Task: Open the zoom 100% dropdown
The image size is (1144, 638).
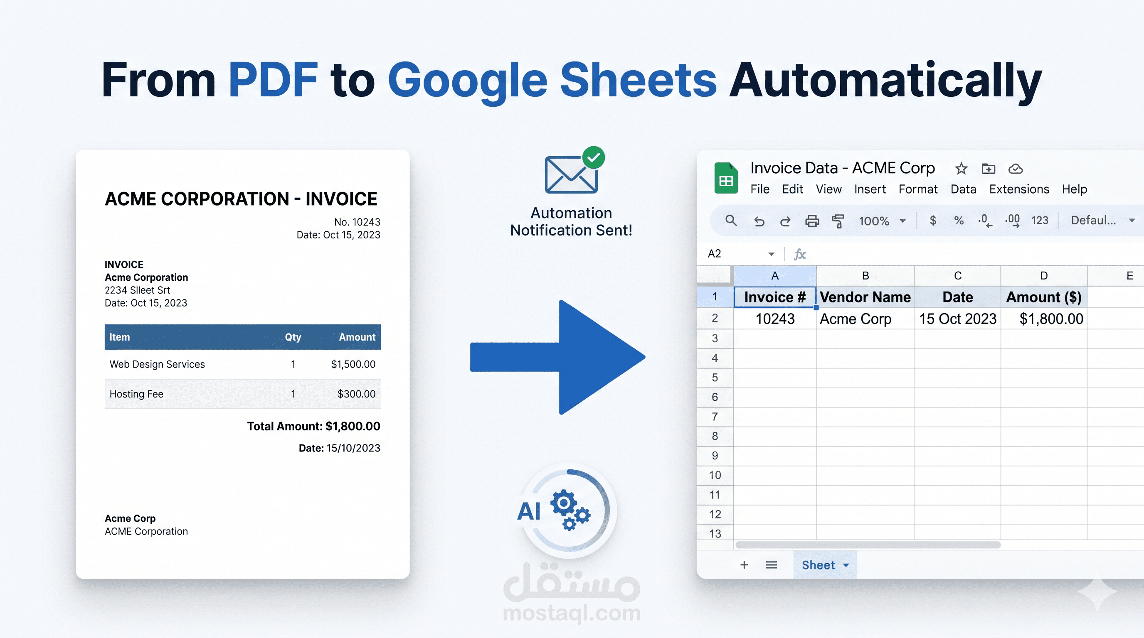Action: pyautogui.click(x=882, y=221)
